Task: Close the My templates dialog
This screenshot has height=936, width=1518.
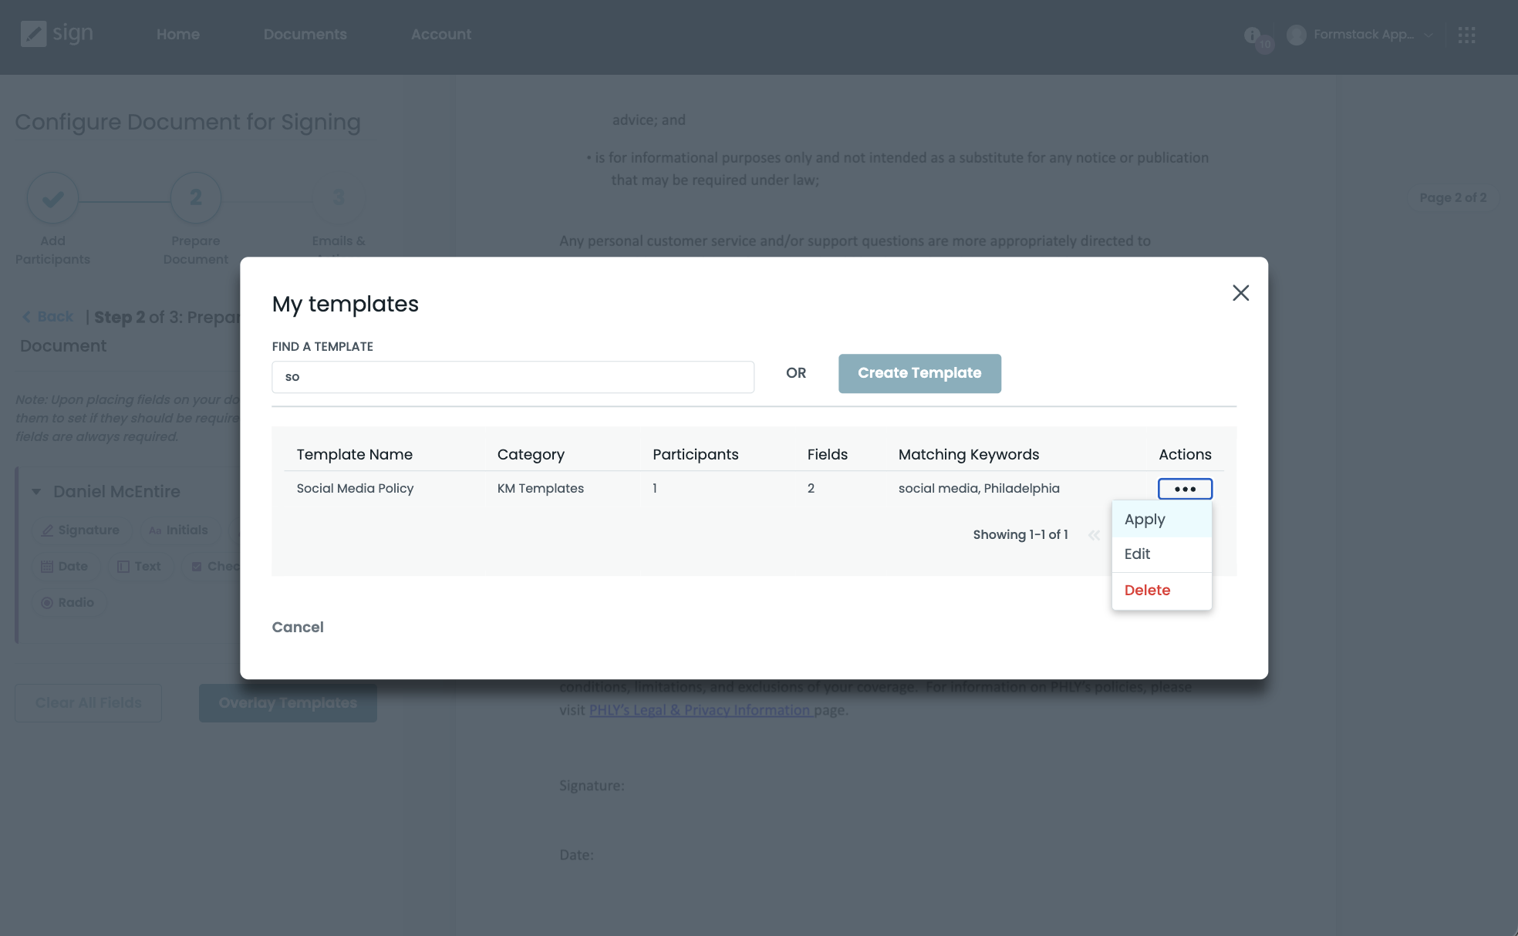Action: (x=1240, y=293)
